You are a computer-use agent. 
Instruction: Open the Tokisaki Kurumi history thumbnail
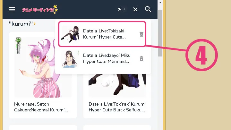(x=70, y=34)
